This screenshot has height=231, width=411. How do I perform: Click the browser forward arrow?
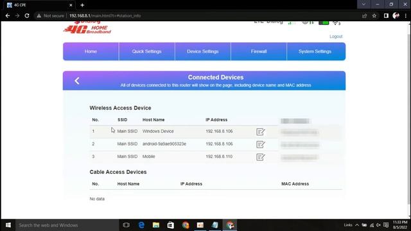pyautogui.click(x=17, y=15)
